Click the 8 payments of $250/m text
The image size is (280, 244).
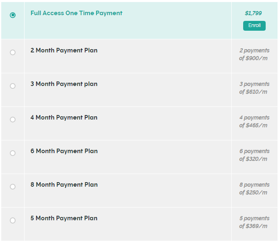click(x=254, y=189)
